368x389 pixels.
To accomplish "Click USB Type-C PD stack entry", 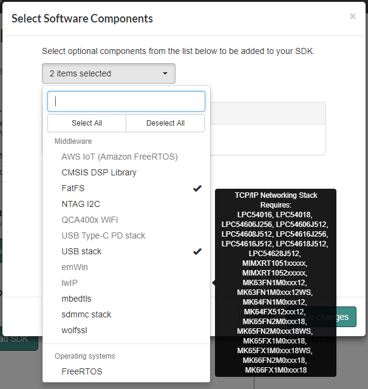I will [x=103, y=235].
